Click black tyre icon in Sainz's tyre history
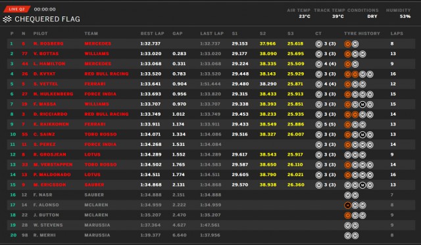 pyautogui.click(x=362, y=135)
